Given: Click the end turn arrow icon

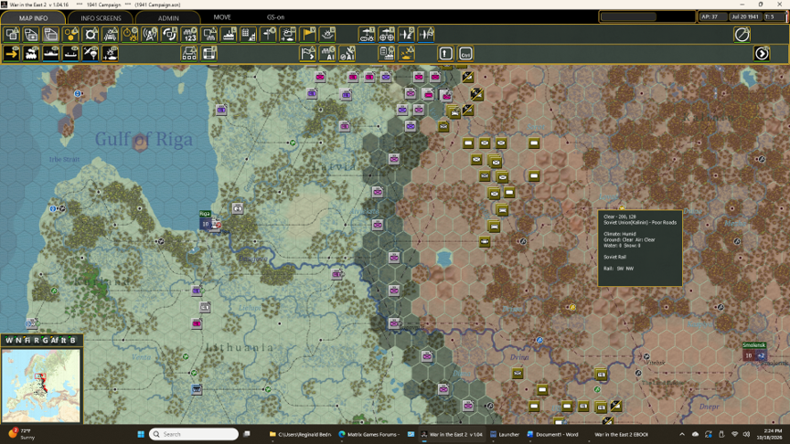Looking at the screenshot, I should tap(762, 53).
